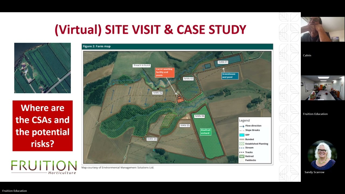Click the 'Breach in bund' map label

142,65
